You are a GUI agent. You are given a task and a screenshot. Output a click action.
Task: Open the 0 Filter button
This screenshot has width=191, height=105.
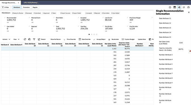[6, 7]
